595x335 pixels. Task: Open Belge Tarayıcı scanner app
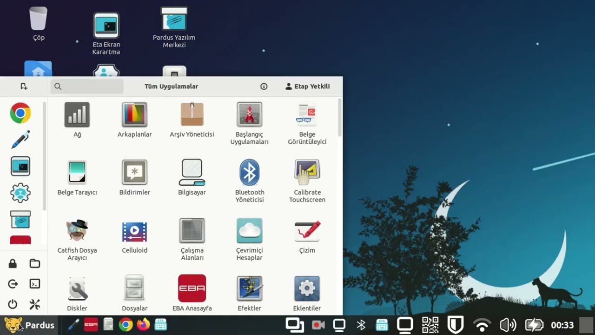click(x=77, y=178)
